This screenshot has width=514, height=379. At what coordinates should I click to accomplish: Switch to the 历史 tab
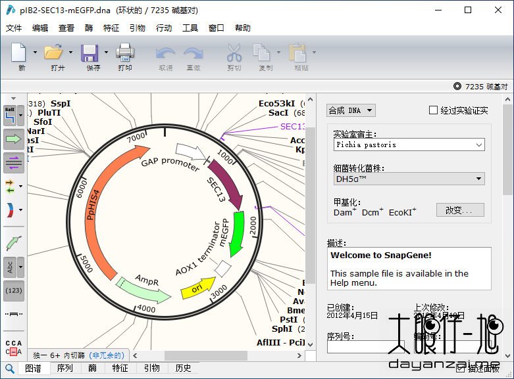pyautogui.click(x=183, y=368)
